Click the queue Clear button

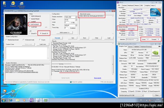tap(97, 38)
